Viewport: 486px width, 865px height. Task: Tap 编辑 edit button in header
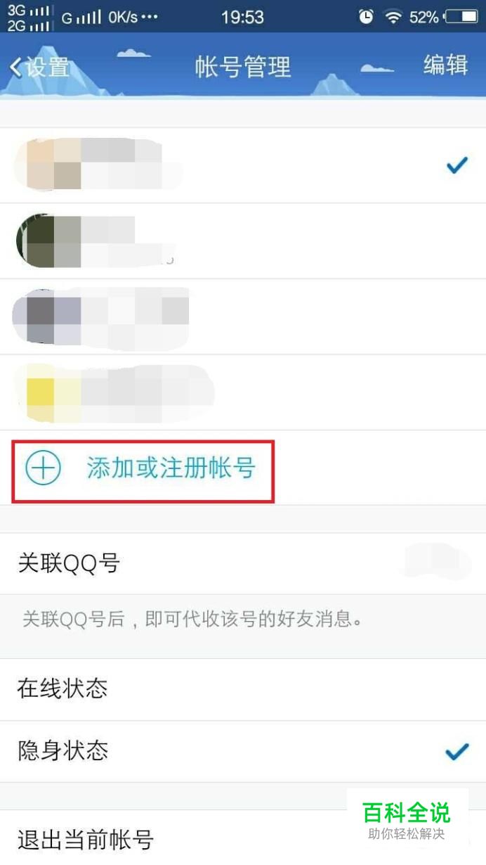446,65
